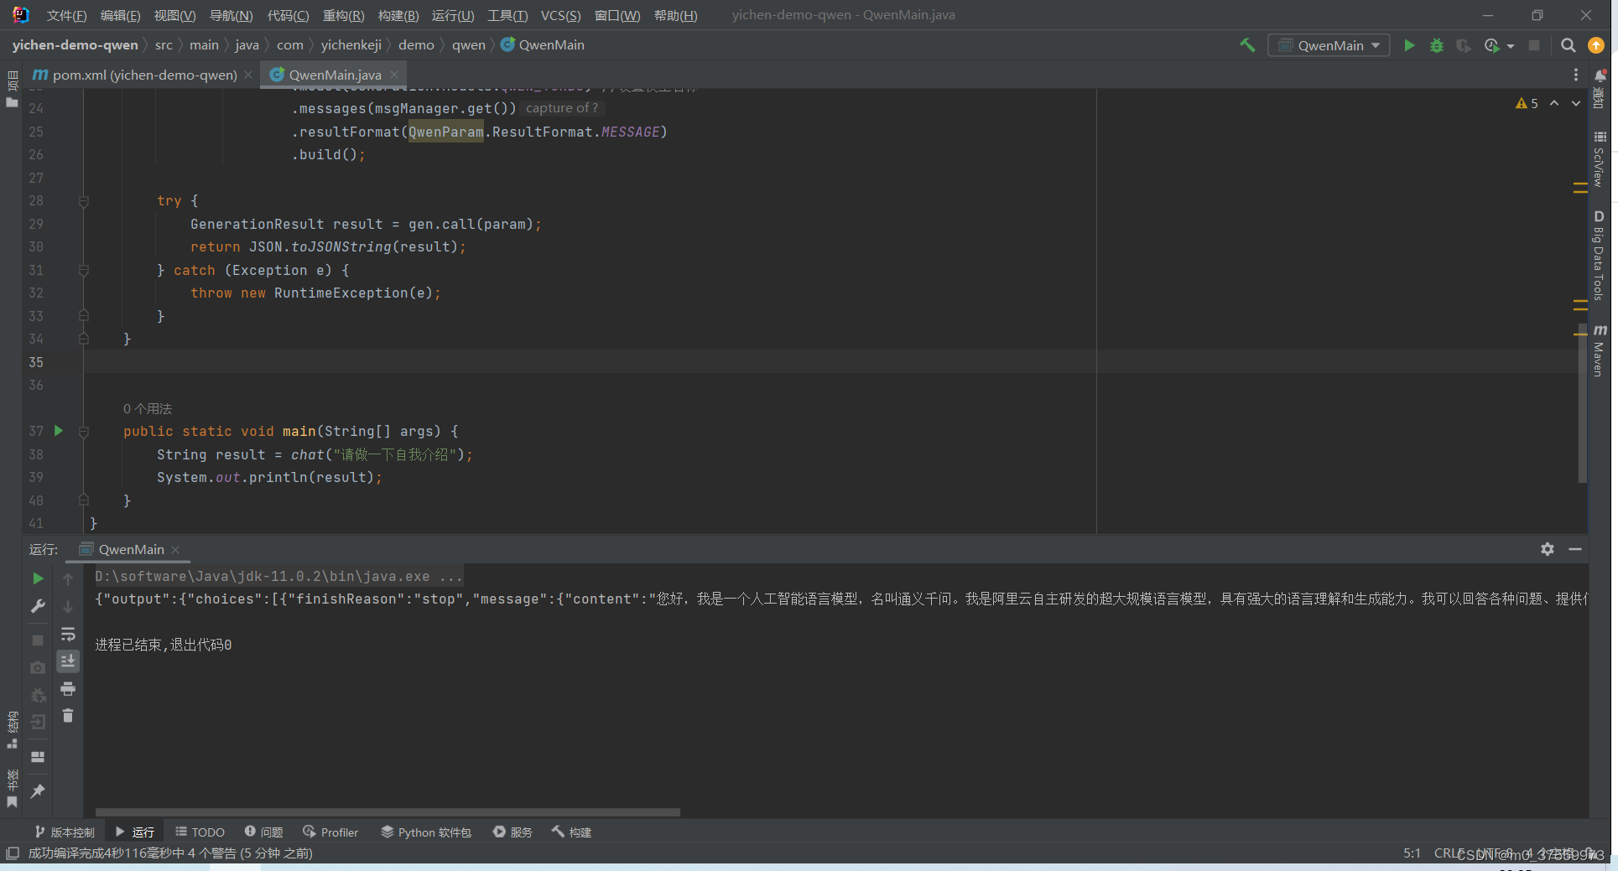The height and width of the screenshot is (871, 1618).
Task: Click the Debug bug icon in toolbar
Action: 1437,45
